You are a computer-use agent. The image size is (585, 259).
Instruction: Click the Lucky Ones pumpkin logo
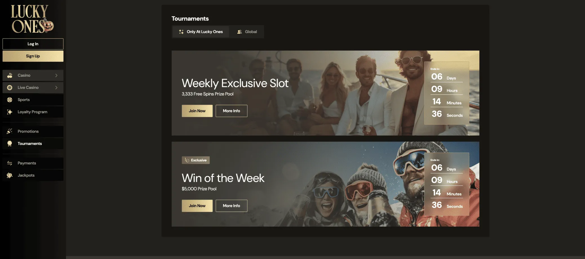pyautogui.click(x=32, y=19)
